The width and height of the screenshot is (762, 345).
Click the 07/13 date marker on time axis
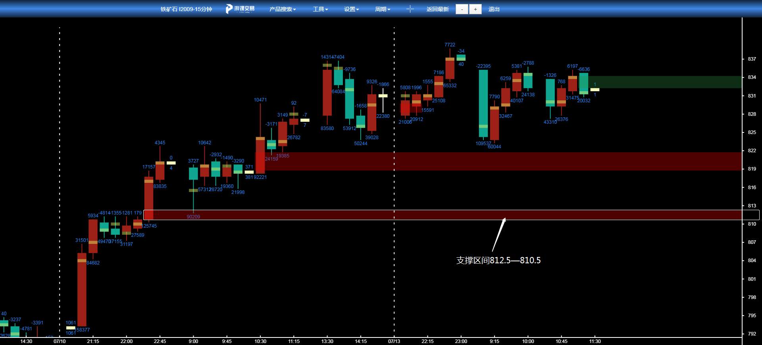click(394, 341)
